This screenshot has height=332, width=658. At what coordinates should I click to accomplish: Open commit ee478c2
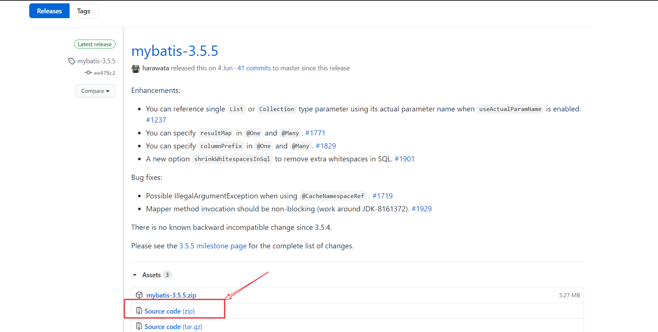pos(104,73)
